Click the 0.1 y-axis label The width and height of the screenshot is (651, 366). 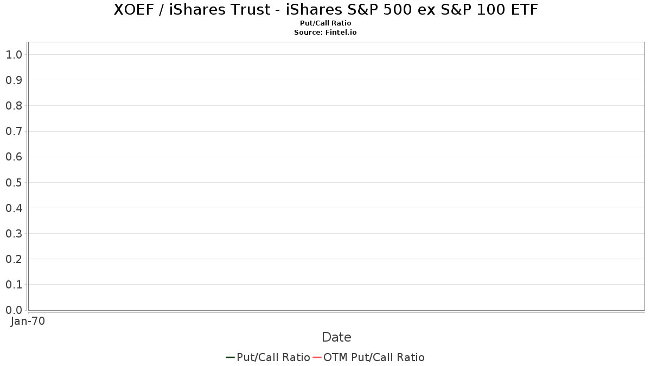click(14, 285)
